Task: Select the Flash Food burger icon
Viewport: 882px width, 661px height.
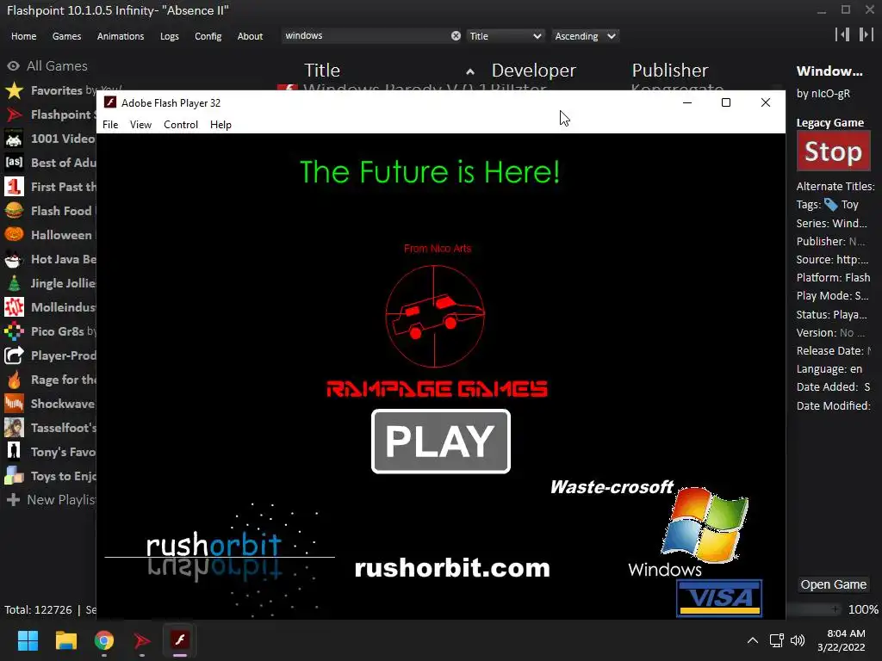Action: coord(14,211)
